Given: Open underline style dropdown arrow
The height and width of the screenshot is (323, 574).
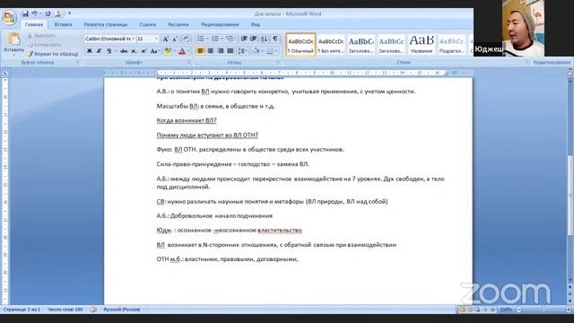Looking at the screenshot, I should (x=116, y=51).
